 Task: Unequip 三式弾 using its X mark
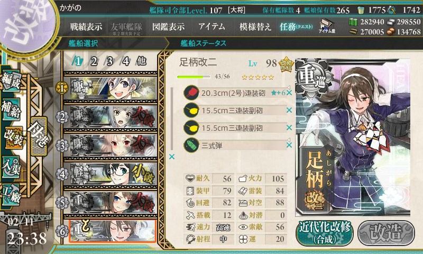289,145
